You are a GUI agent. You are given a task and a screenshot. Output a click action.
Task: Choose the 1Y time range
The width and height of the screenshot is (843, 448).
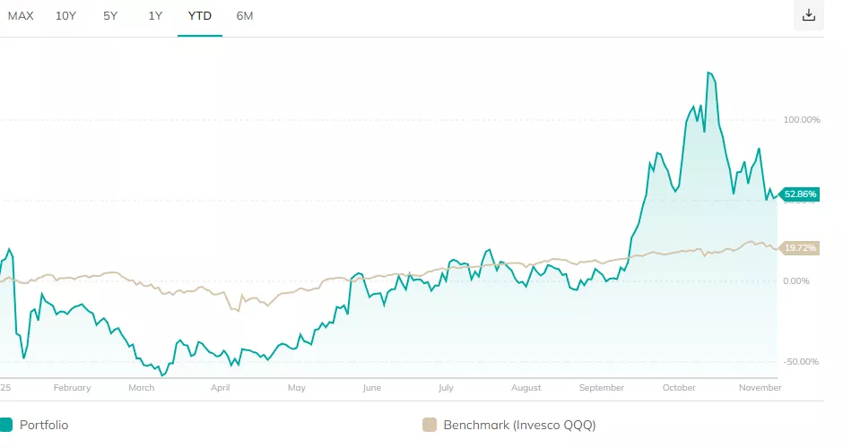155,16
